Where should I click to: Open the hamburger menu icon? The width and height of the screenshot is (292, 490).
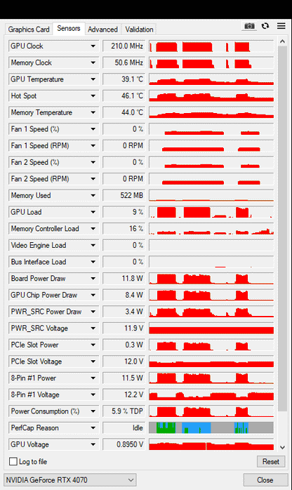[x=281, y=26]
